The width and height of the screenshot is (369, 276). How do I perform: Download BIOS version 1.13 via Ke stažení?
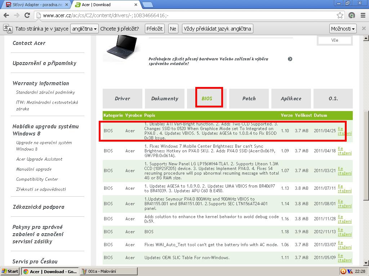coord(344,188)
